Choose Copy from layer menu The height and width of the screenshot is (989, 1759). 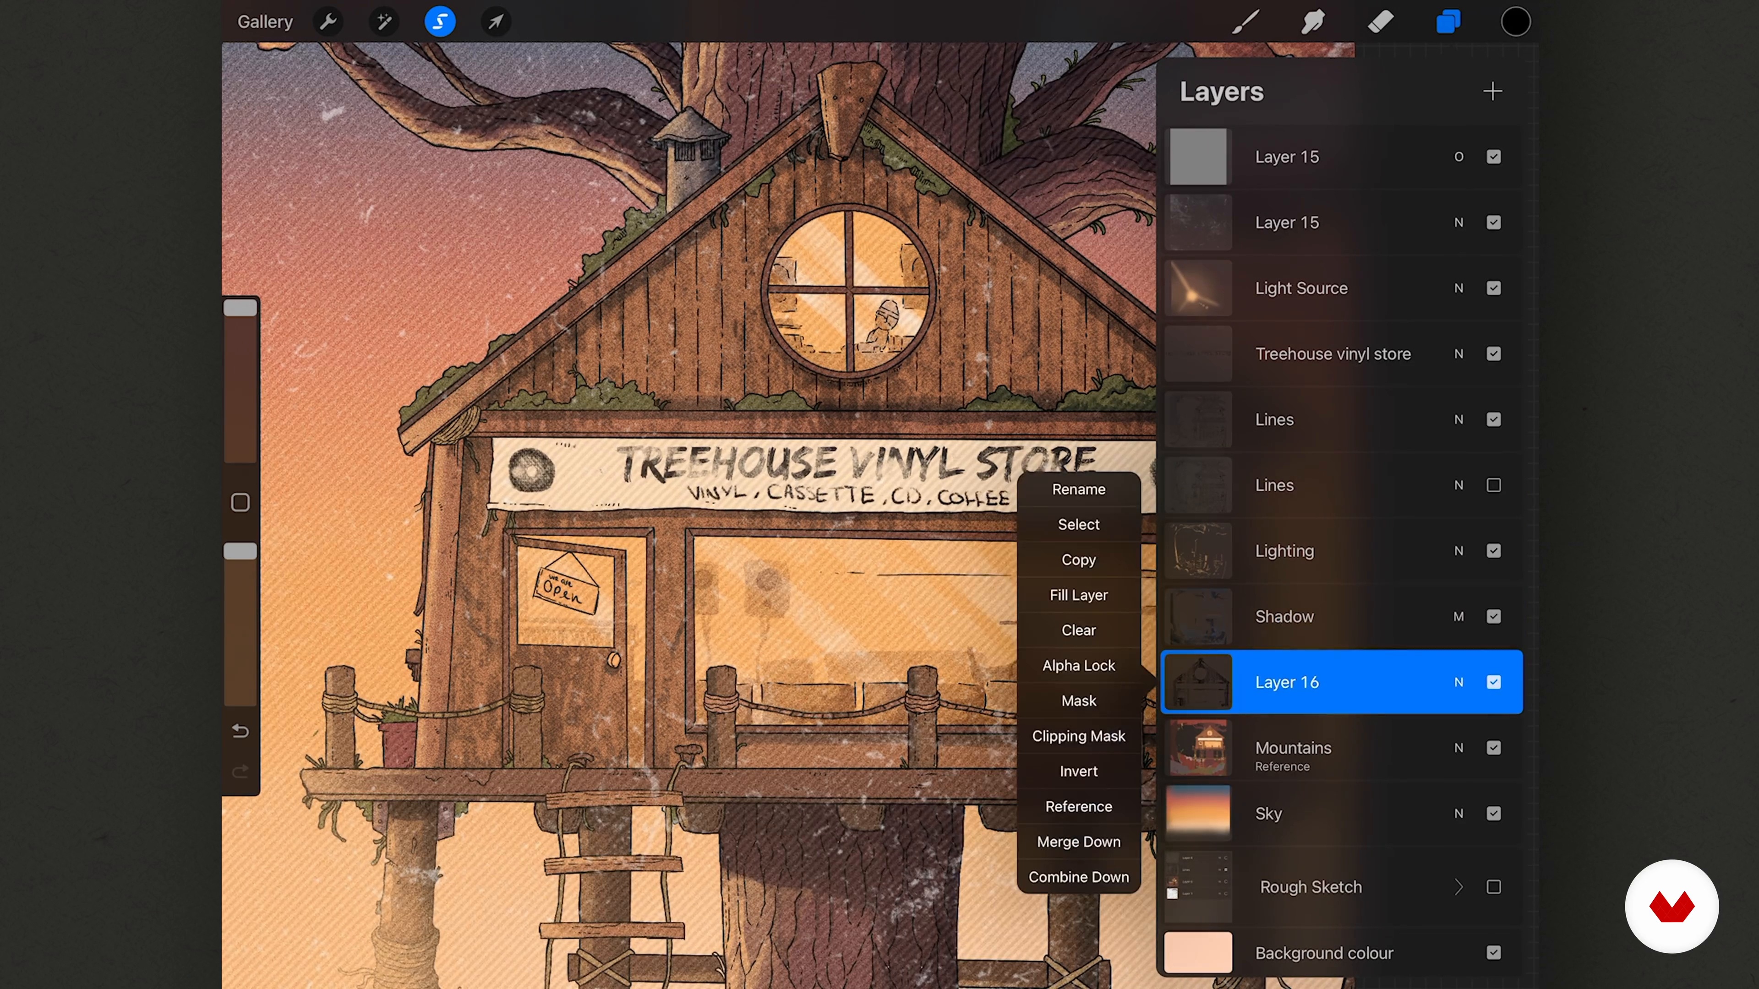pos(1079,560)
